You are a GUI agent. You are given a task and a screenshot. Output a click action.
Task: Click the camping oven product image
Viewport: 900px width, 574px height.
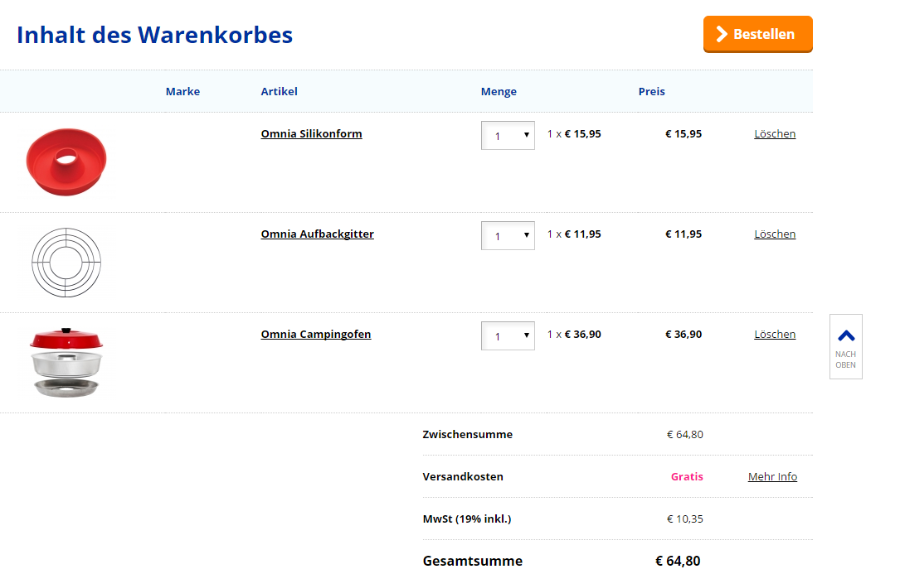pyautogui.click(x=66, y=363)
